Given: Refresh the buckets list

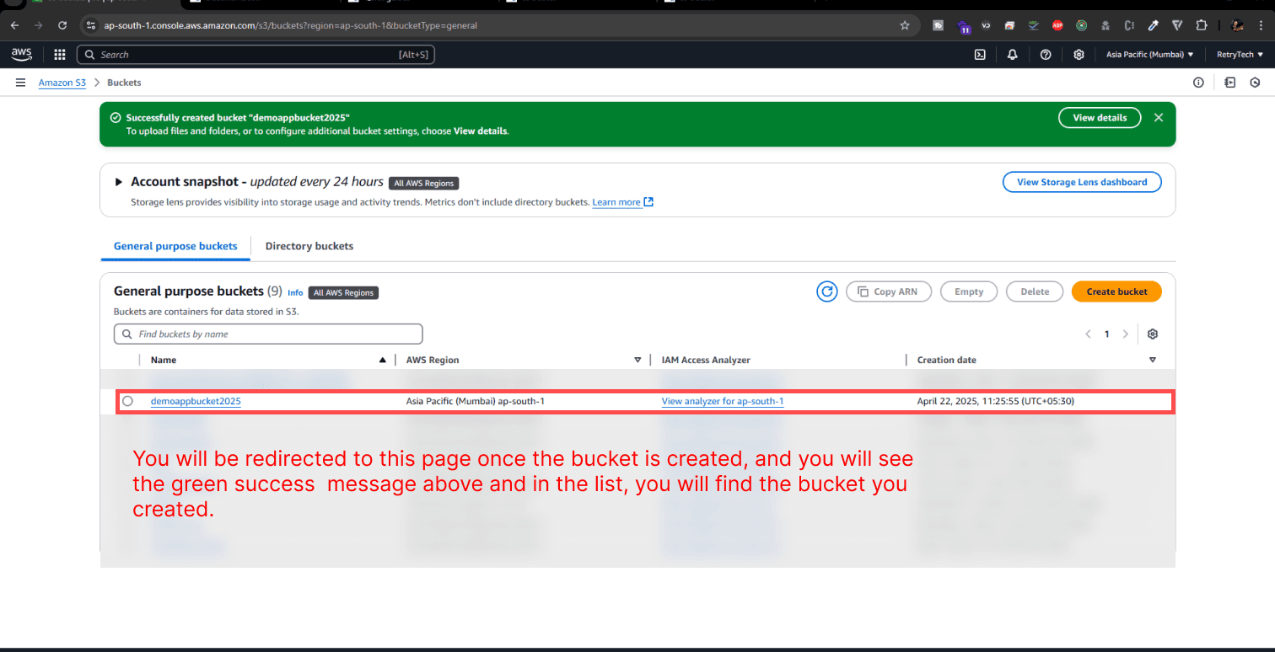Looking at the screenshot, I should [826, 291].
